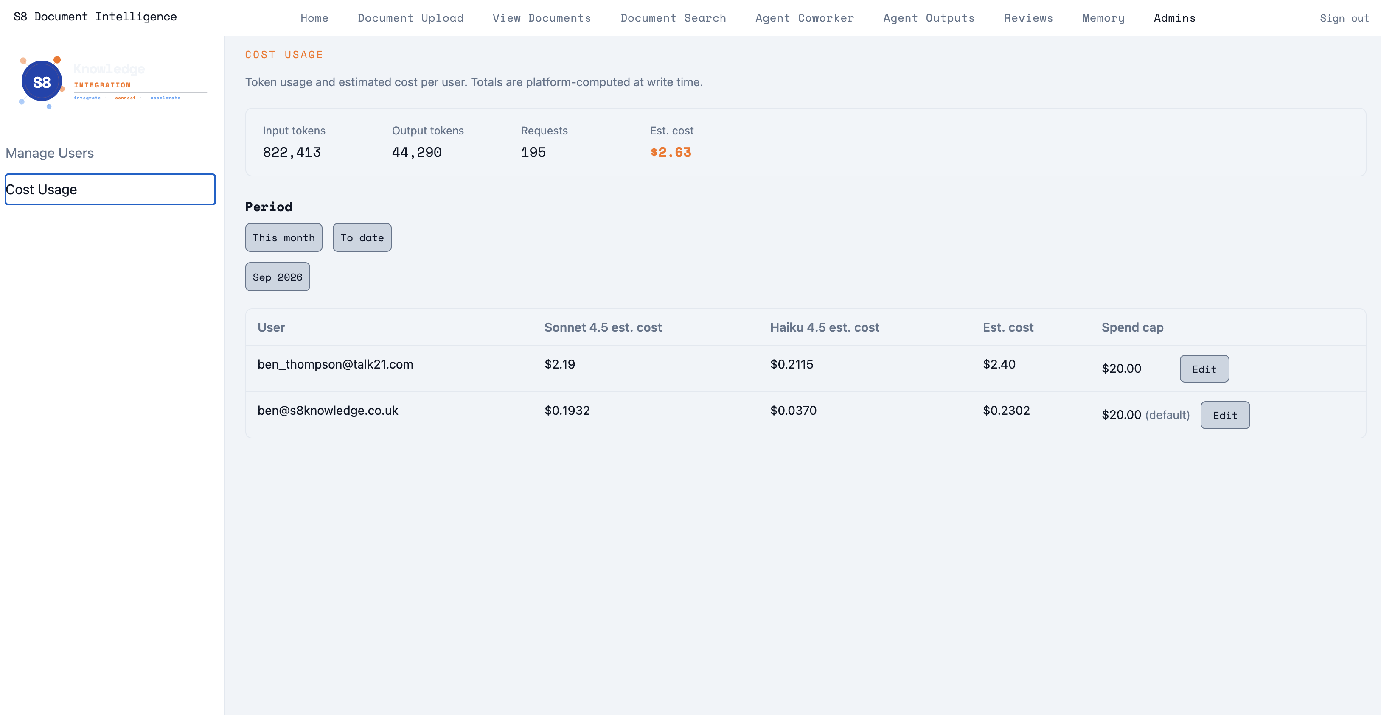Image resolution: width=1381 pixels, height=715 pixels.
Task: Click ben@s8knowledge.co.uk user cell
Action: coord(328,411)
